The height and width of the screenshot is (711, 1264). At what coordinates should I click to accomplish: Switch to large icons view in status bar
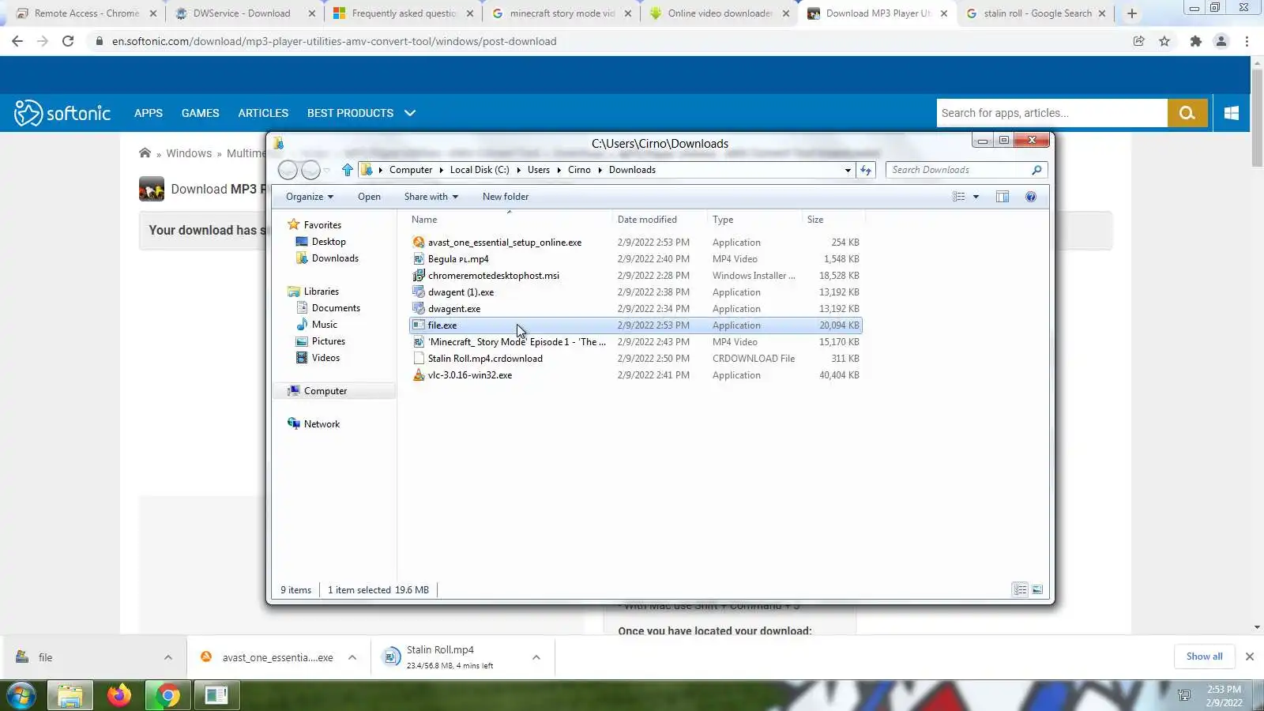[x=1037, y=589]
